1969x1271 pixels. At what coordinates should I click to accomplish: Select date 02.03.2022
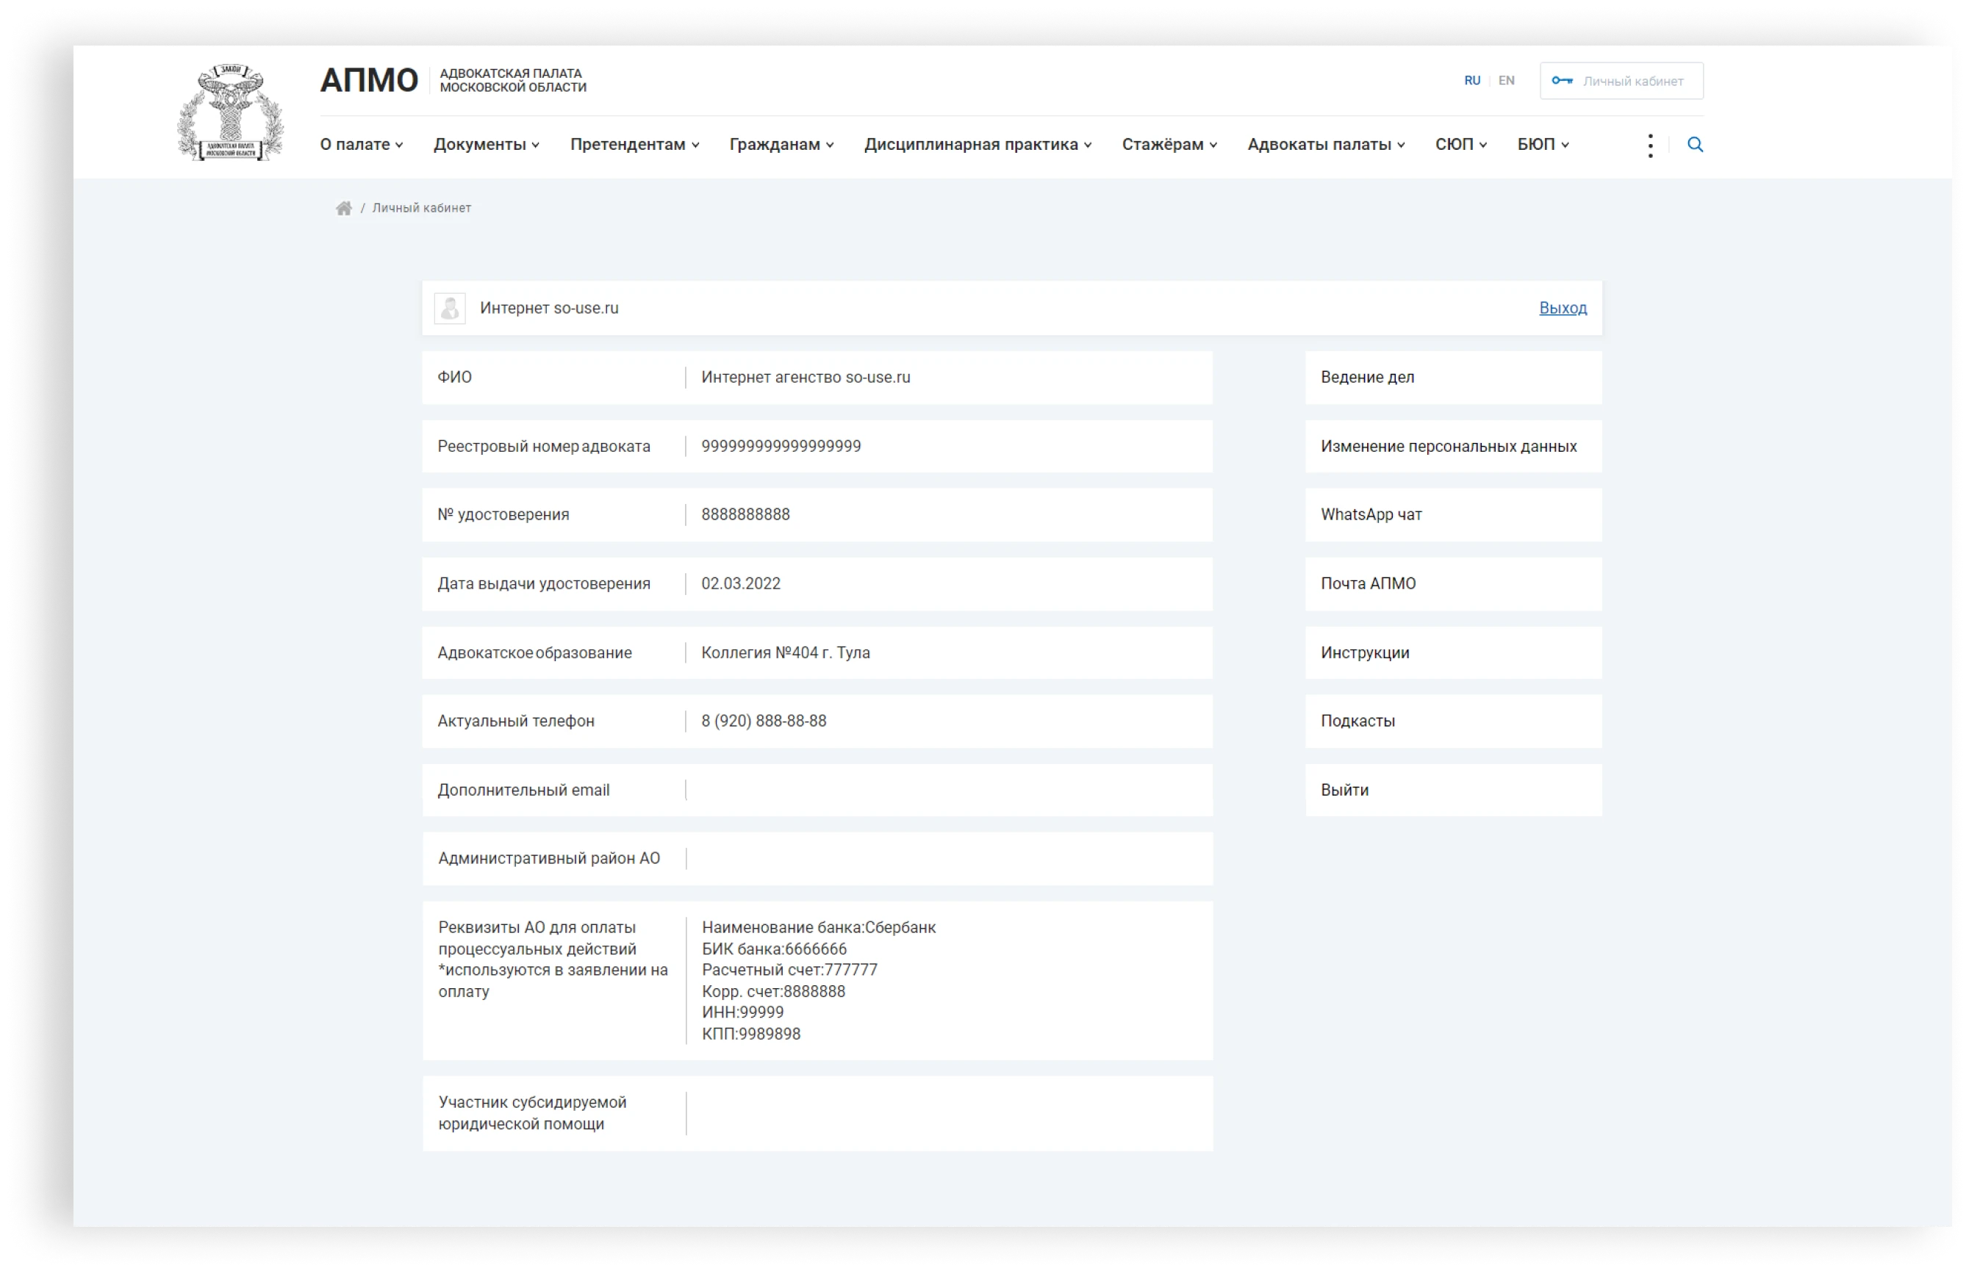(x=741, y=584)
